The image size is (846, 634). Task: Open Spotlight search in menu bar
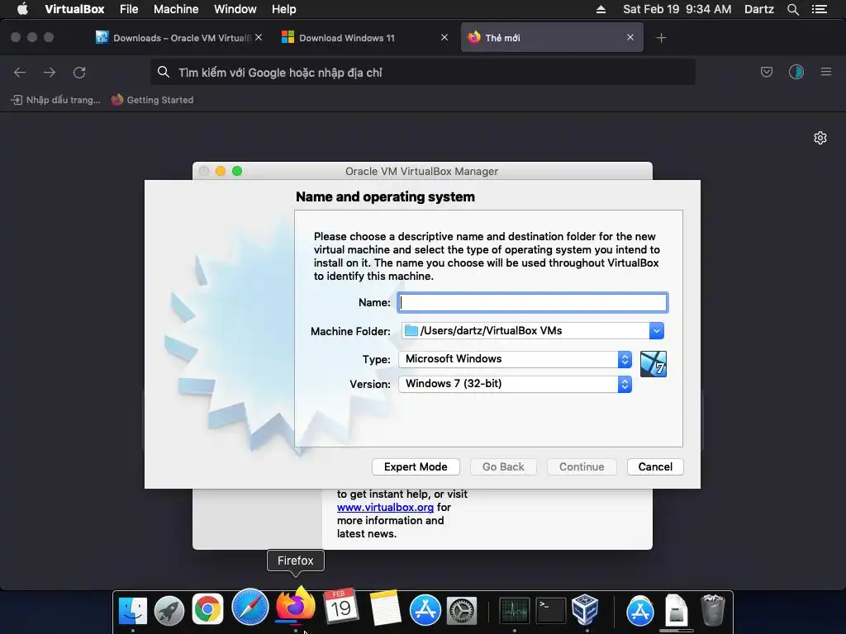(792, 9)
